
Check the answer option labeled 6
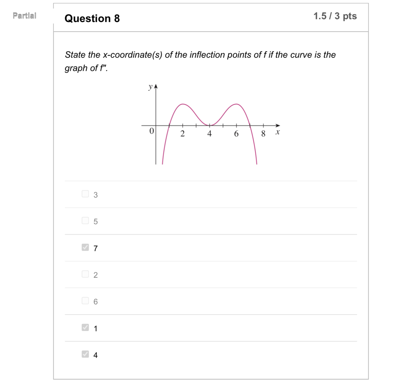(85, 301)
